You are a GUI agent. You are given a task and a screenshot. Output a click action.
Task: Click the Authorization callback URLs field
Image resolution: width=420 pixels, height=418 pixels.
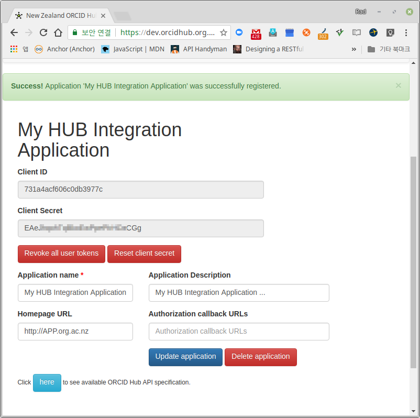click(x=239, y=332)
